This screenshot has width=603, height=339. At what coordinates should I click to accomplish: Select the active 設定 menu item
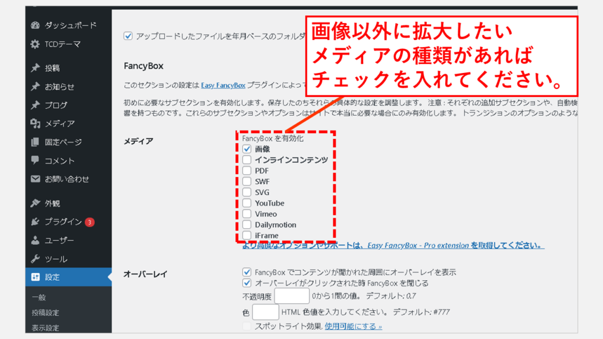point(68,277)
